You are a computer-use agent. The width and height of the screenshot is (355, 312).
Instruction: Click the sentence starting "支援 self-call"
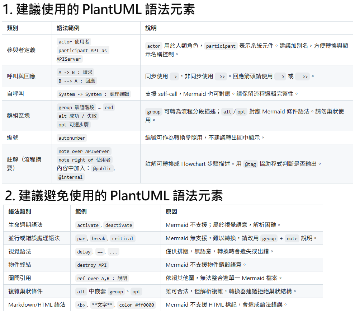coord(222,94)
